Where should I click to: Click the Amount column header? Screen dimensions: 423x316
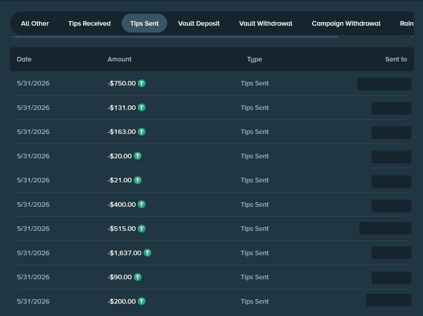119,59
